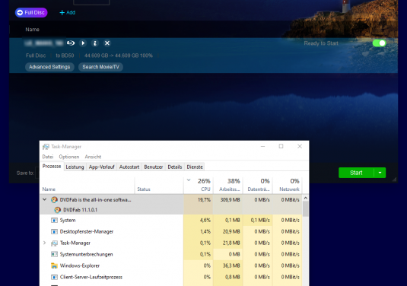Select the System process row
The height and width of the screenshot is (286, 407).
coord(171,220)
